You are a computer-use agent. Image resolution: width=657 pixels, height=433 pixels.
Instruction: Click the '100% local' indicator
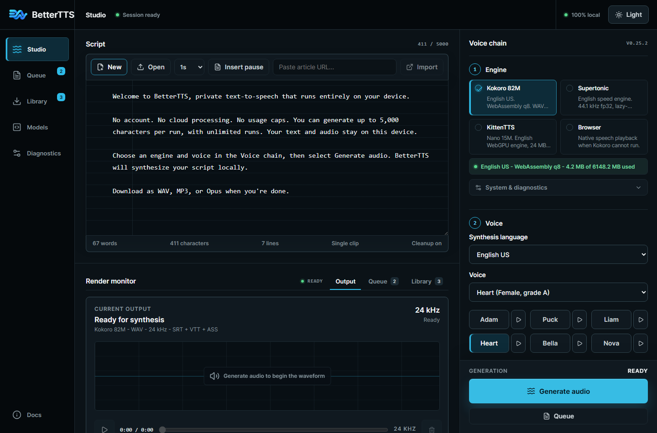click(582, 15)
